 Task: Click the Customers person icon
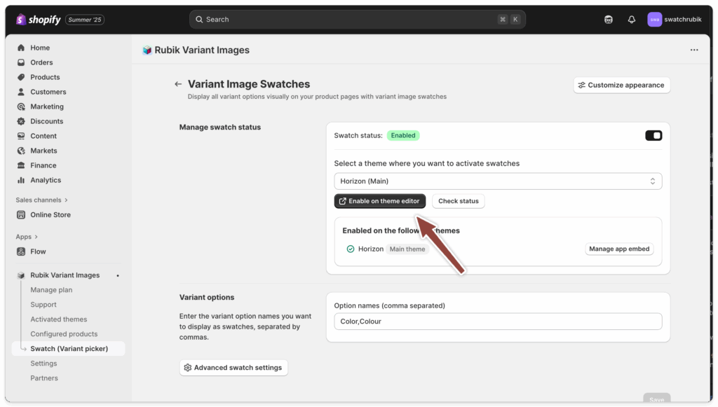pos(21,92)
